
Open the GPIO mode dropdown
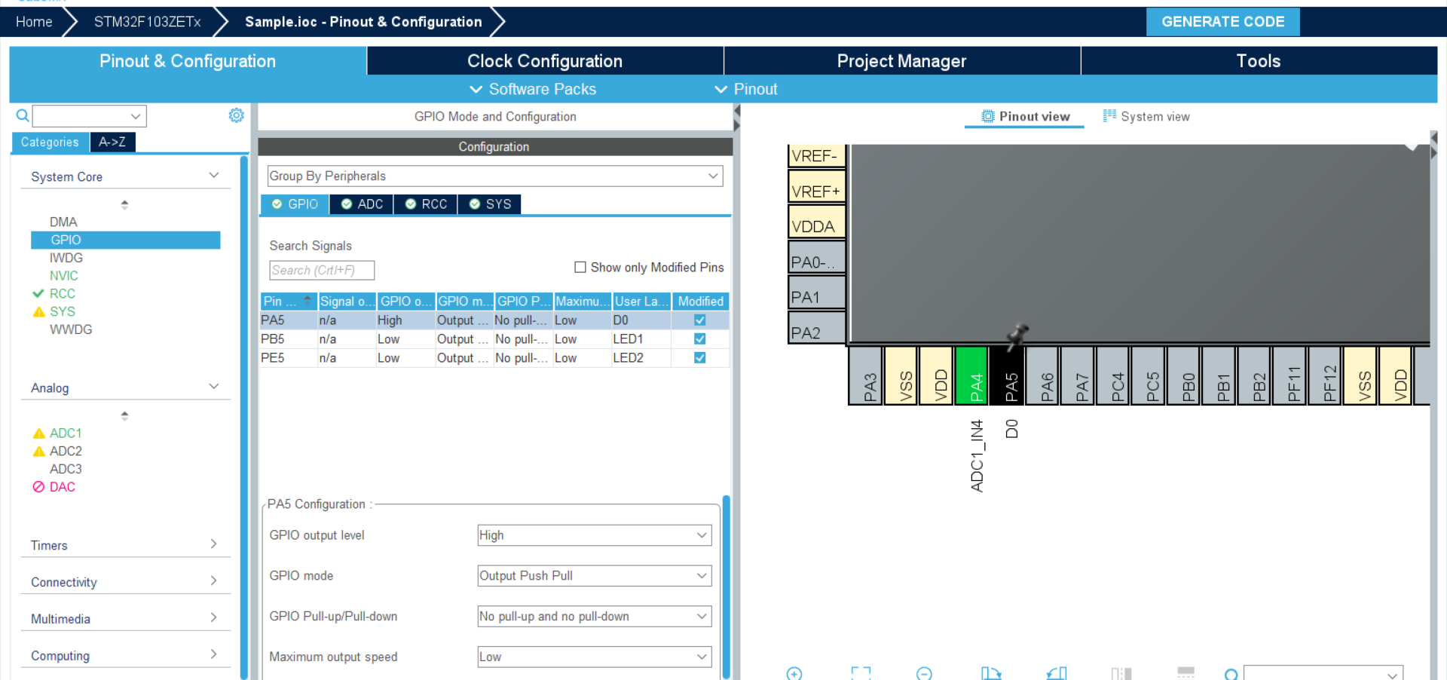595,576
